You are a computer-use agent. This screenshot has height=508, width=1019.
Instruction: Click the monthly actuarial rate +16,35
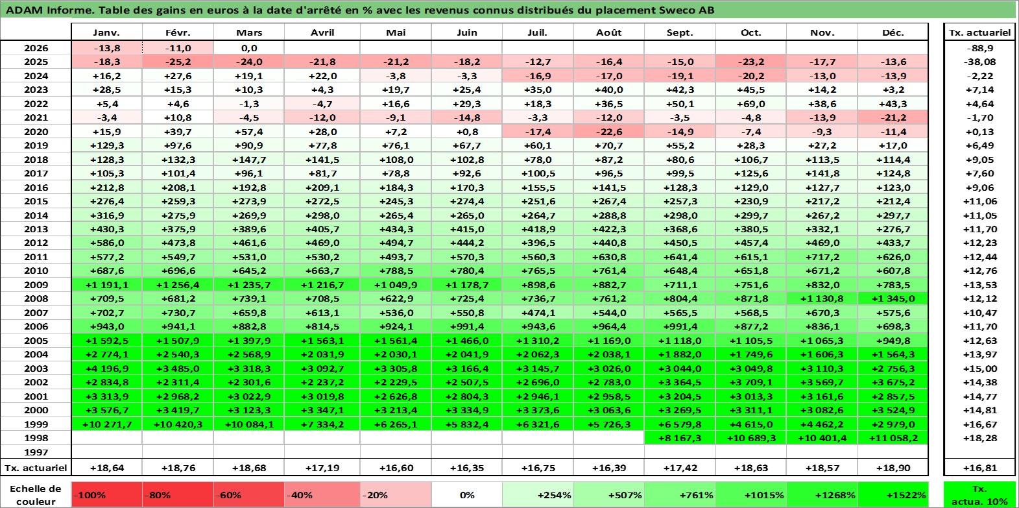click(467, 468)
